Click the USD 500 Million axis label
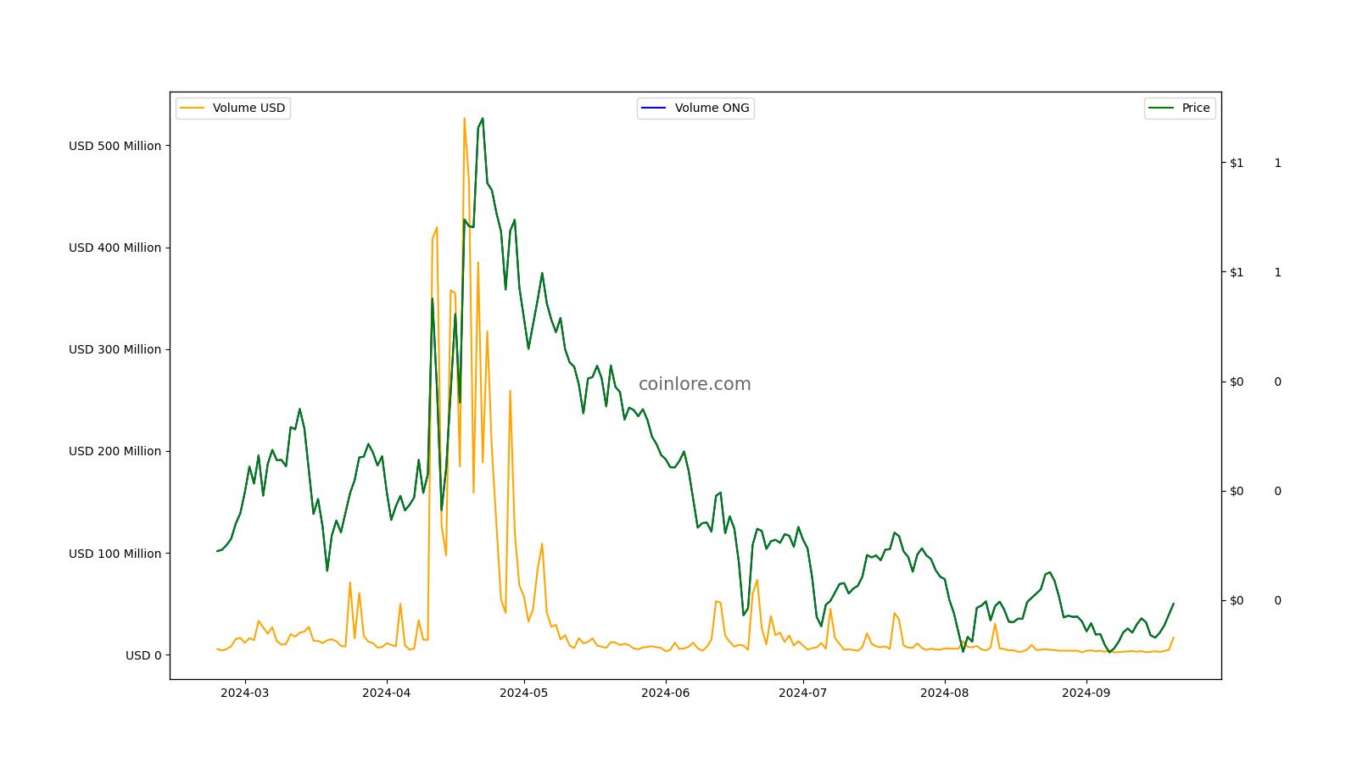This screenshot has width=1357, height=763. tap(114, 146)
